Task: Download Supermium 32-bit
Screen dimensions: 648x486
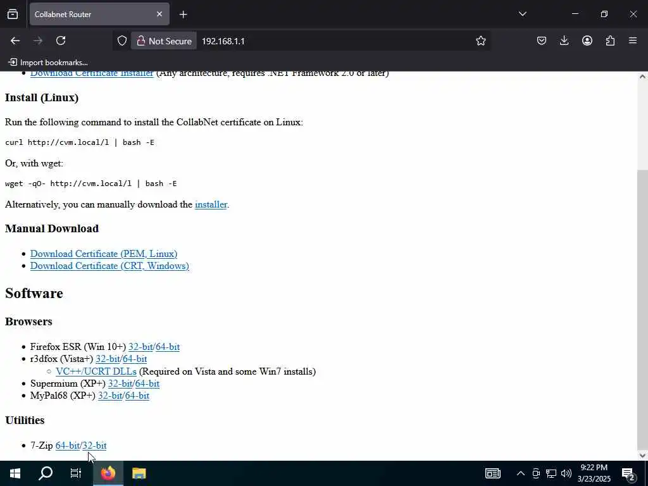Action: (120, 383)
